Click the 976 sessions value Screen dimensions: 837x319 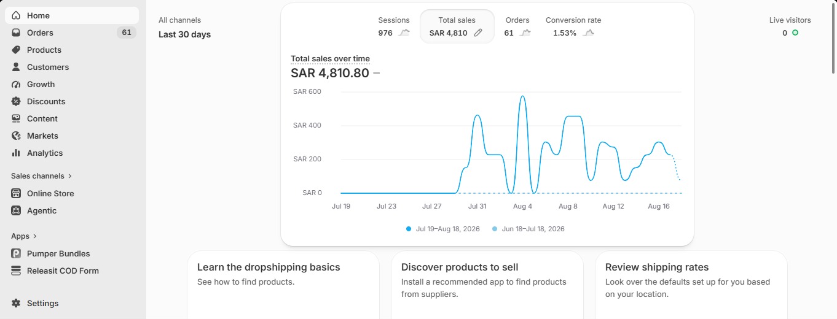[x=385, y=33]
